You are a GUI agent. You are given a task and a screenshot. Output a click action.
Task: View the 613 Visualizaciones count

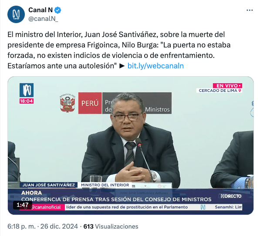[x=111, y=226]
